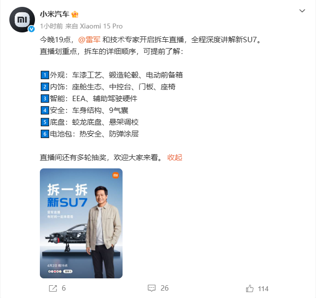Open the Xiaomi Auto profile avatar
316x298 pixels.
pyautogui.click(x=22, y=20)
